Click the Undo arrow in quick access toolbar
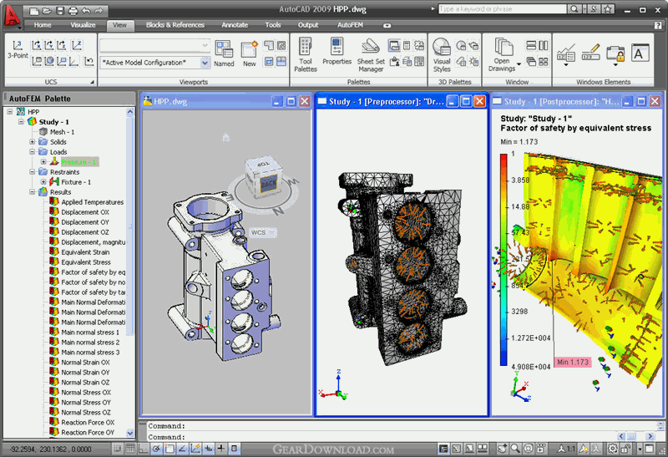 coord(86,11)
